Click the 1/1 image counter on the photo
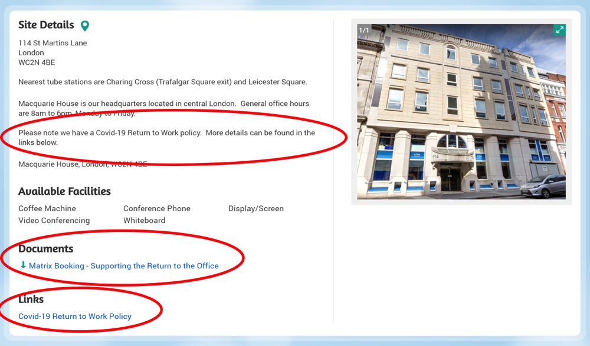The width and height of the screenshot is (590, 346). 364,31
